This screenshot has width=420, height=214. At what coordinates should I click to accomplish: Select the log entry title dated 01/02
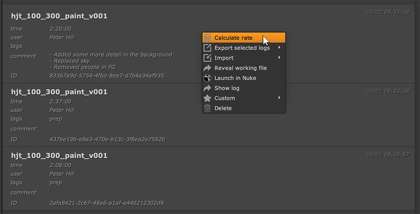[59, 16]
